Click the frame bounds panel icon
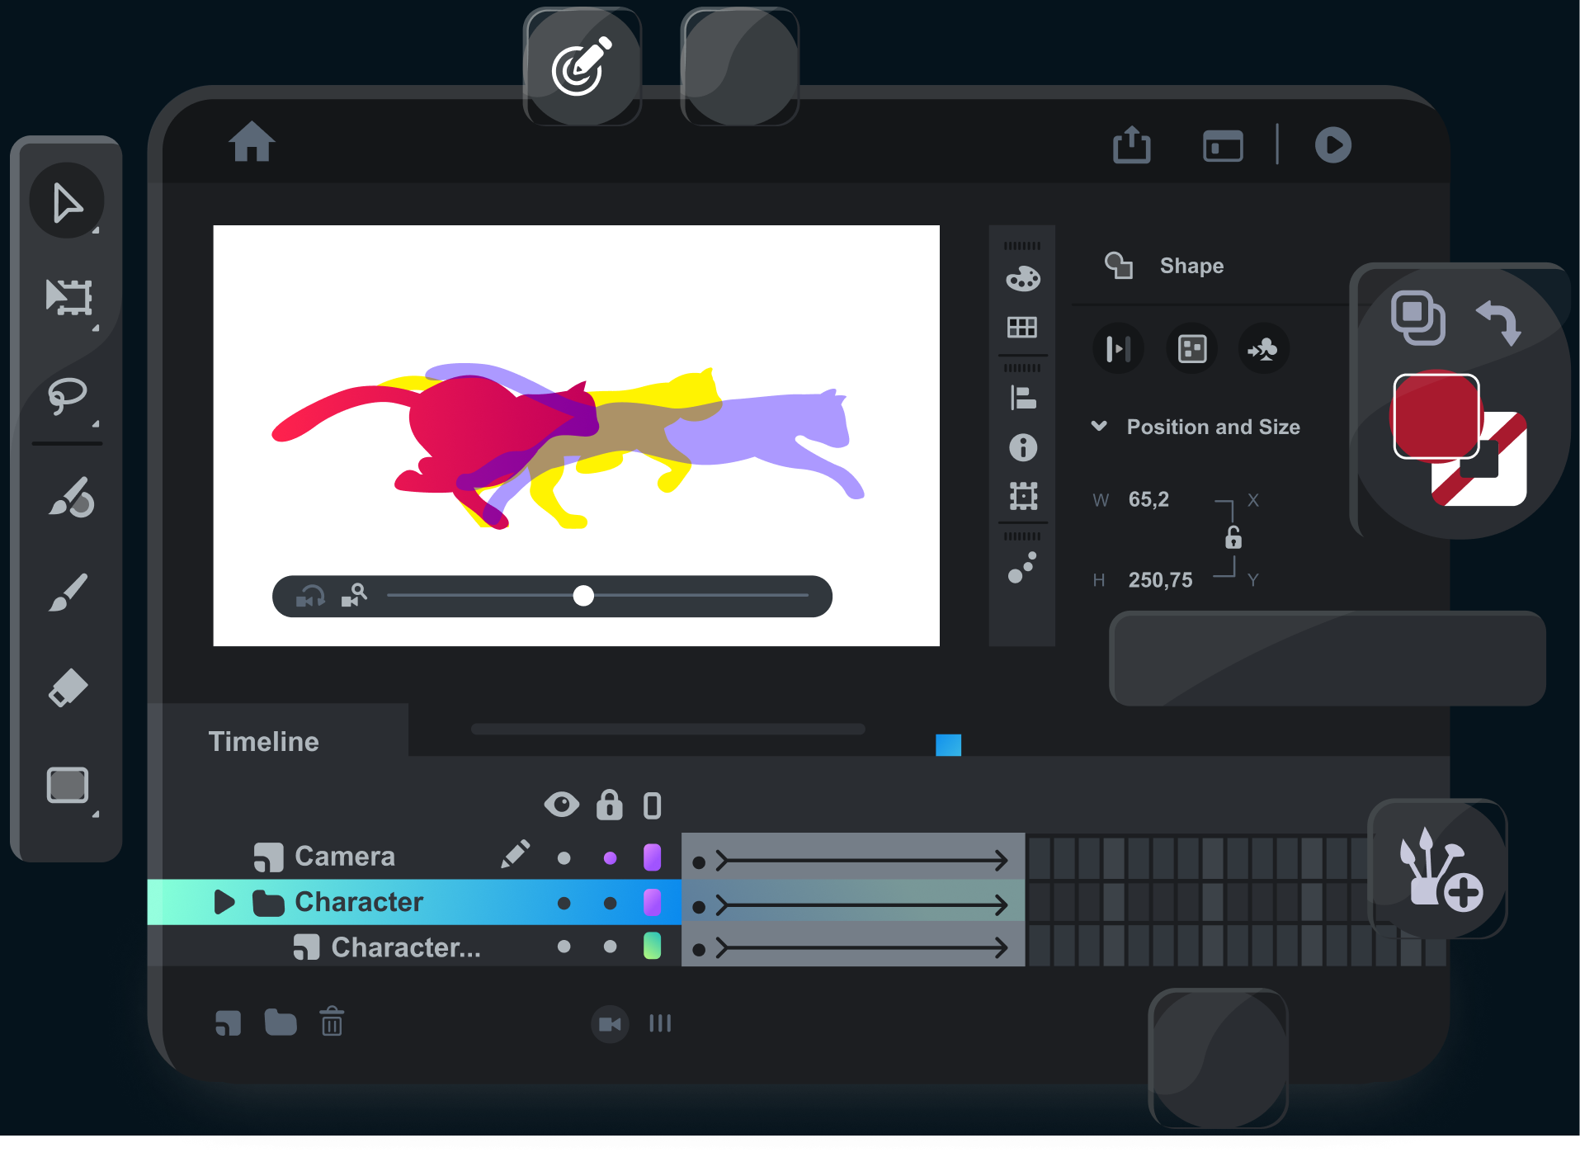1580x1157 pixels. click(x=1022, y=497)
